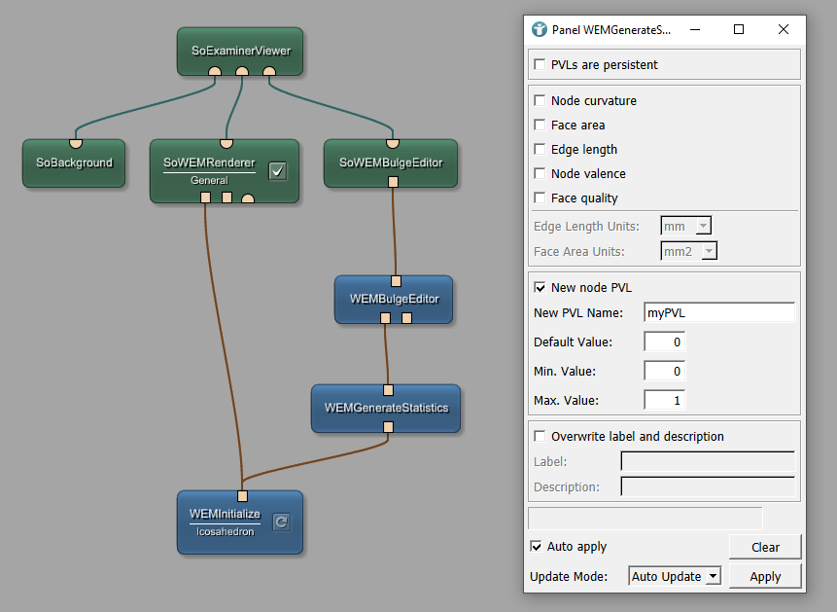Viewport: 837px width, 612px height.
Task: Disable the Auto apply checkbox
Action: (x=537, y=547)
